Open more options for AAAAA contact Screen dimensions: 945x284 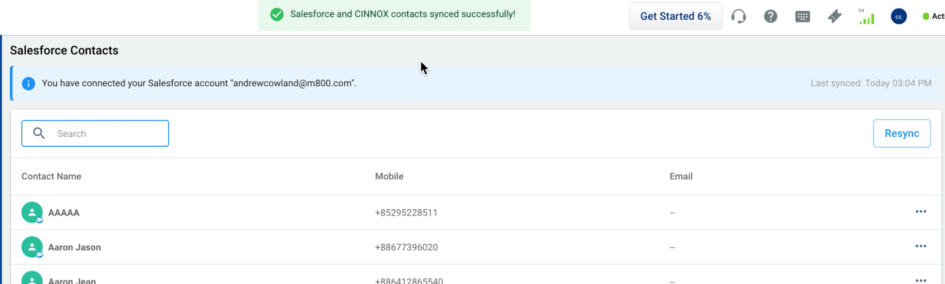pos(921,212)
